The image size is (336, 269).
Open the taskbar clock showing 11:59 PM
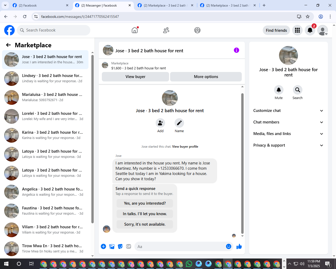pos(314,264)
